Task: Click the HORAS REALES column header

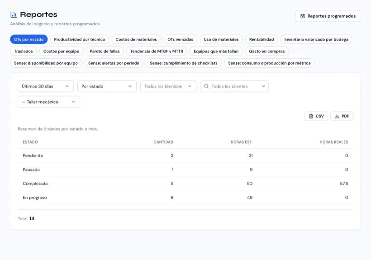Action: 334,142
